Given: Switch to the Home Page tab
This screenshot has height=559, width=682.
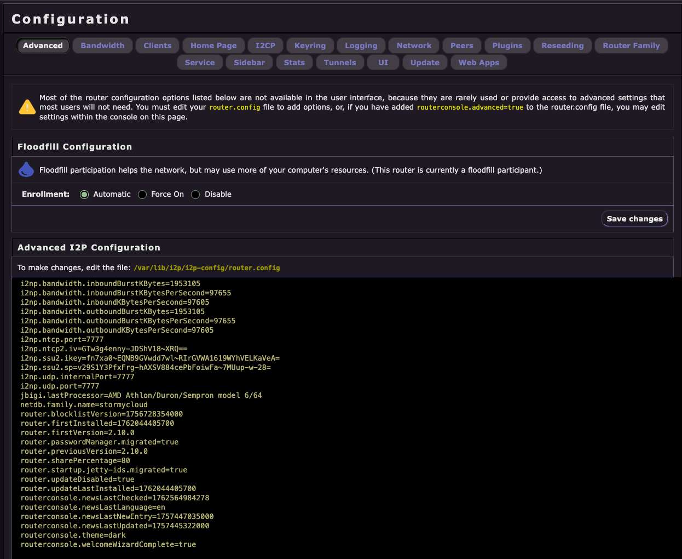Looking at the screenshot, I should pyautogui.click(x=213, y=45).
